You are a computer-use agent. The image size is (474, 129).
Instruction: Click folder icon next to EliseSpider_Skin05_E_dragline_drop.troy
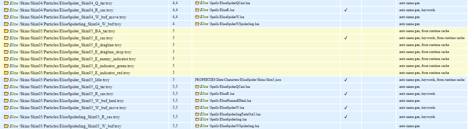point(6,52)
